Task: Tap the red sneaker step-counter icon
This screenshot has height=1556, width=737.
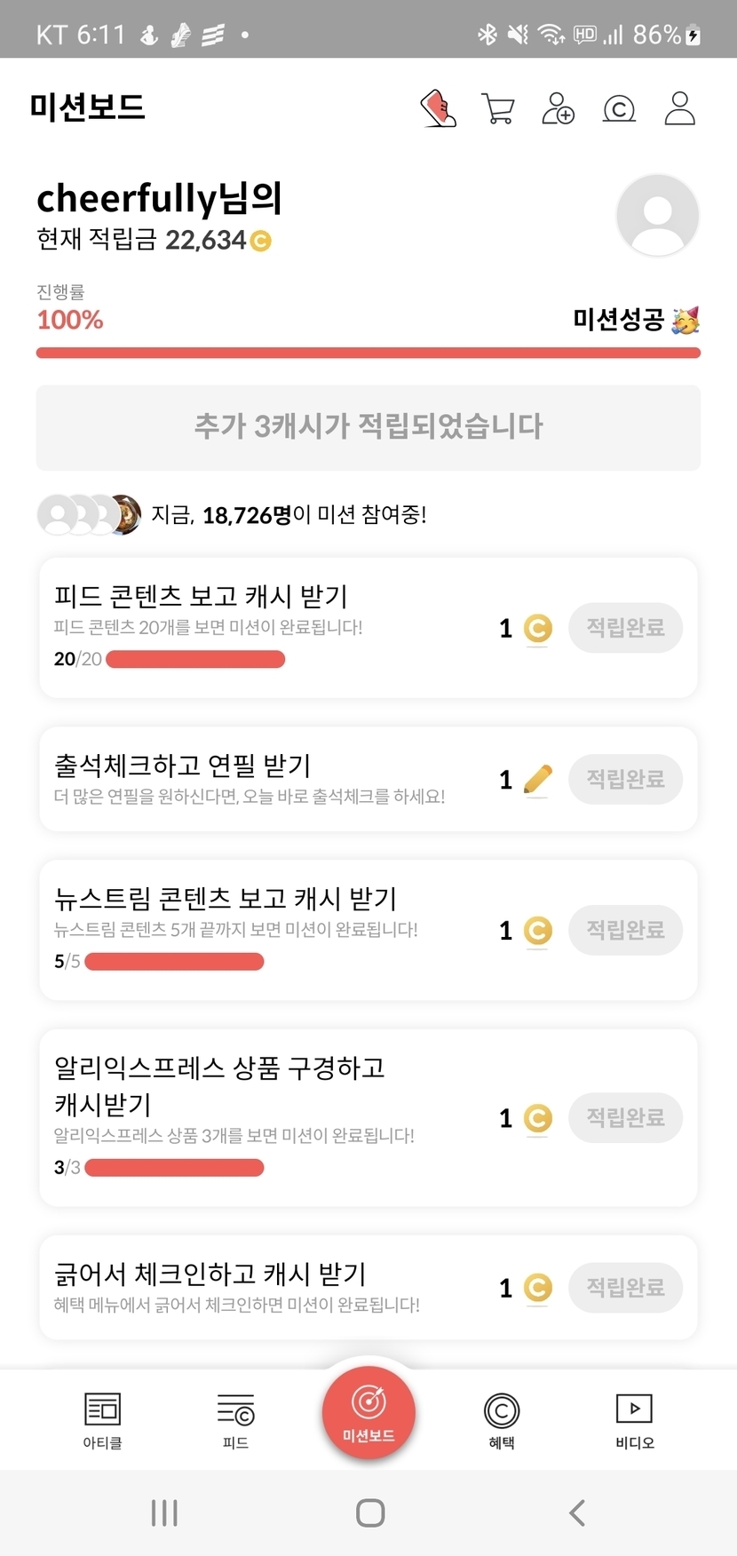Action: [438, 109]
